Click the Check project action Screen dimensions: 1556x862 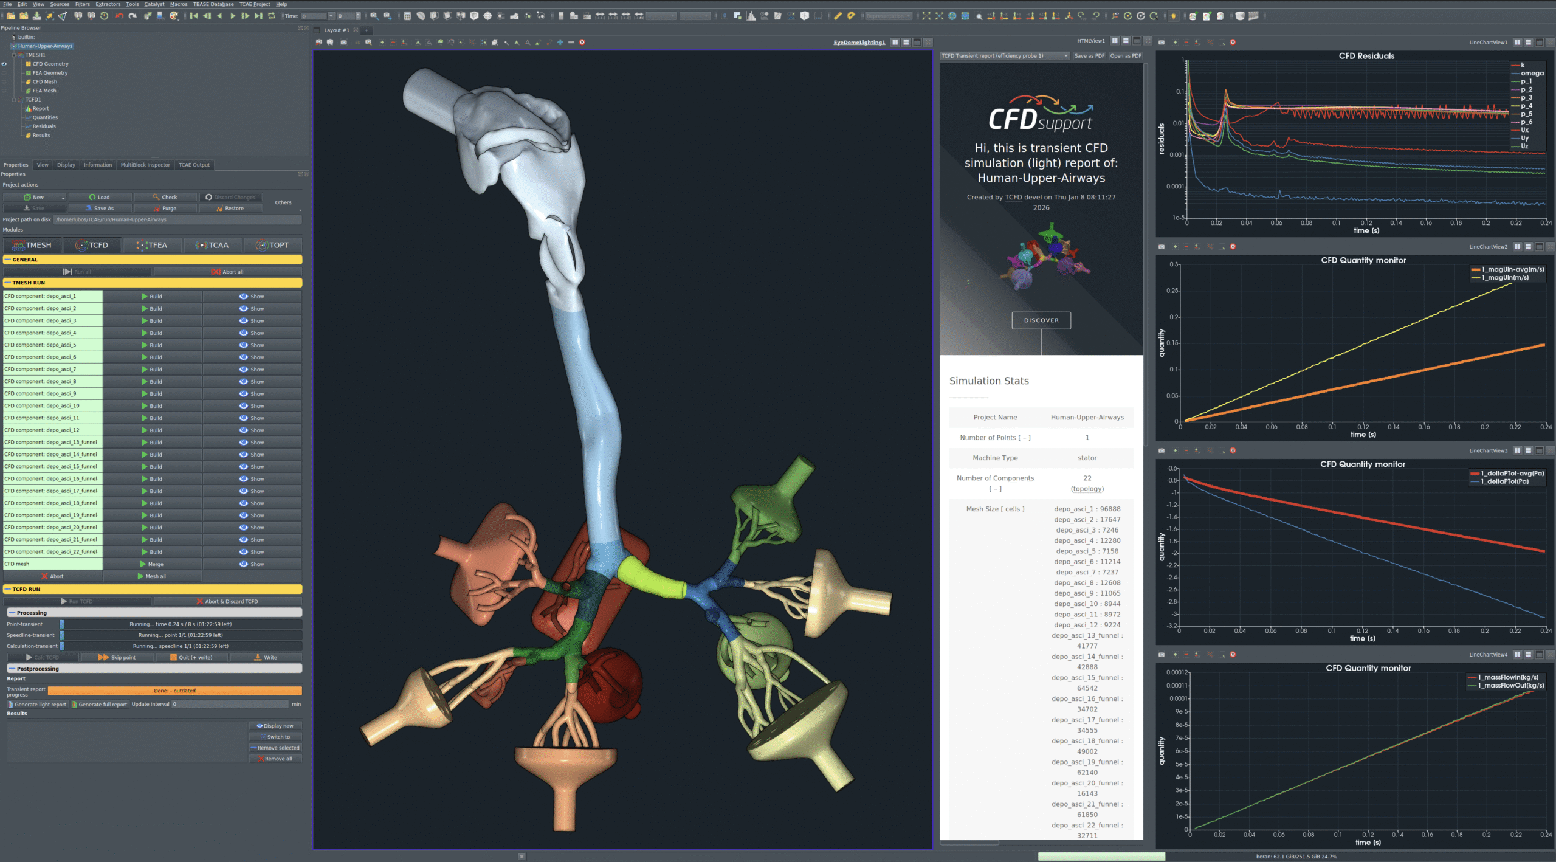tap(165, 197)
